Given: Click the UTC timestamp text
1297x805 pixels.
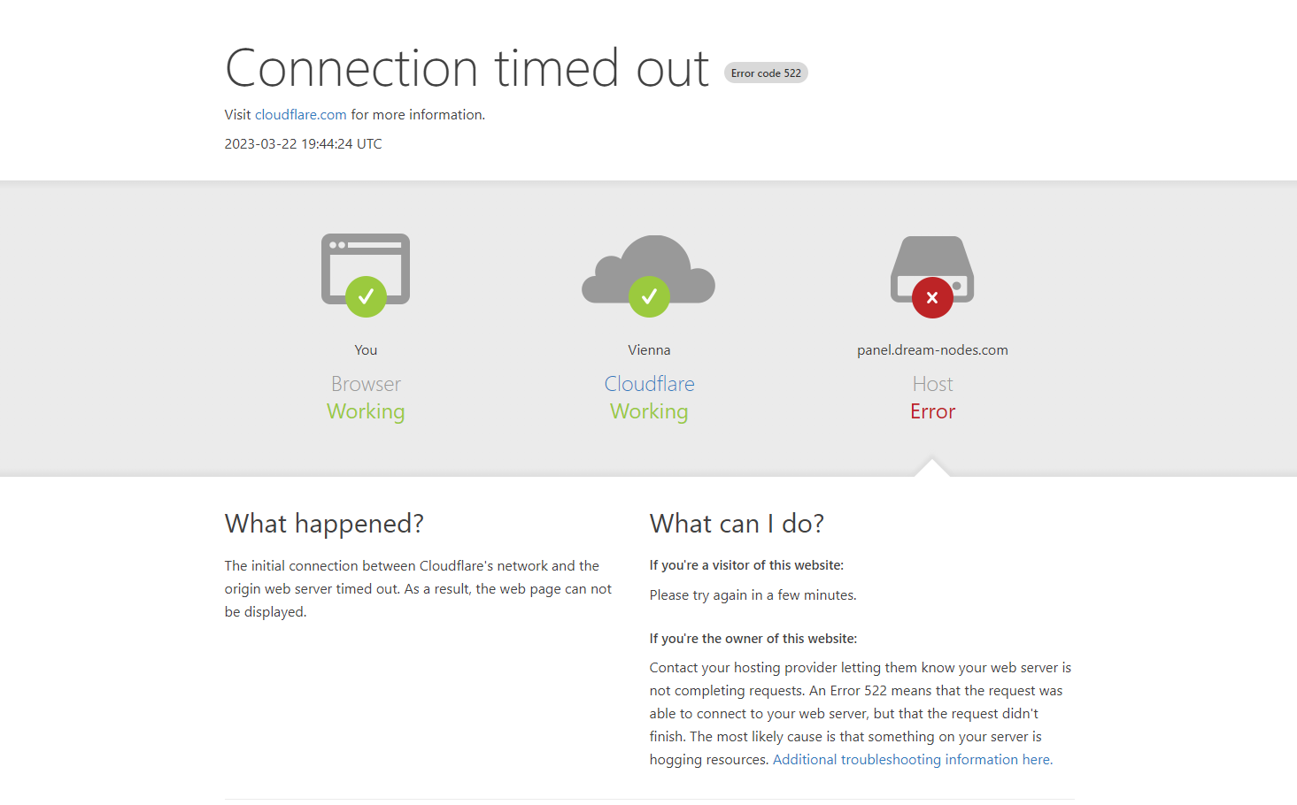Looking at the screenshot, I should [x=304, y=144].
